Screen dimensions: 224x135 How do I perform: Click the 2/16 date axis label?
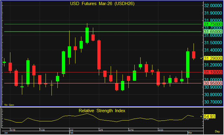point(131,130)
